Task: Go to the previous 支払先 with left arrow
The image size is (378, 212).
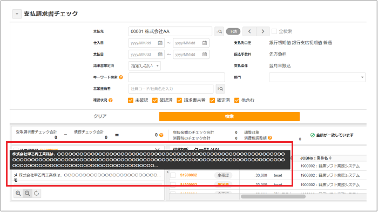Action: tap(249, 31)
